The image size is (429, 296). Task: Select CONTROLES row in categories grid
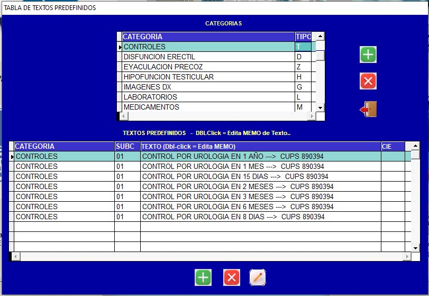click(x=208, y=47)
